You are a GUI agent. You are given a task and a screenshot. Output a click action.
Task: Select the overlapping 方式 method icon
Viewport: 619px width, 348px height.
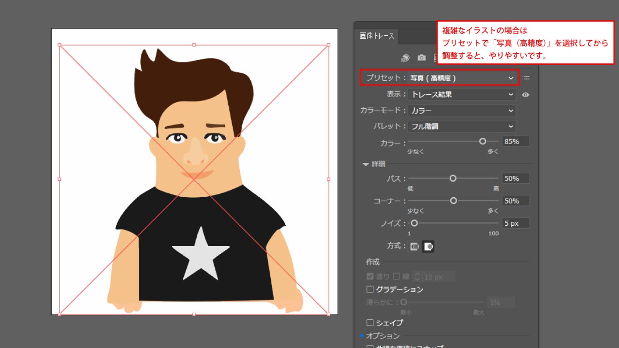[428, 246]
